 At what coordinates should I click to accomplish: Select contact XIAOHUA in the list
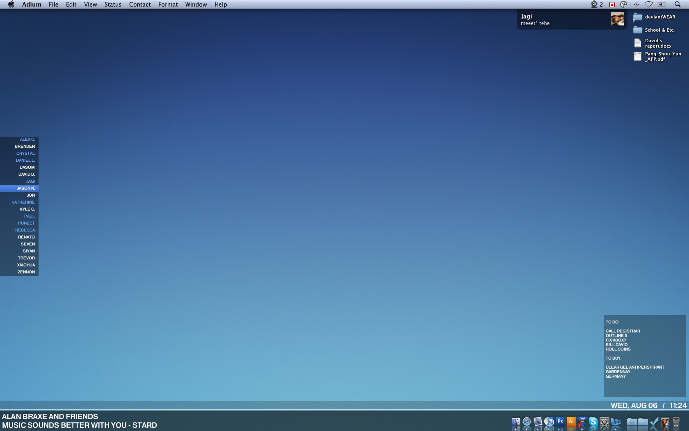point(19,265)
